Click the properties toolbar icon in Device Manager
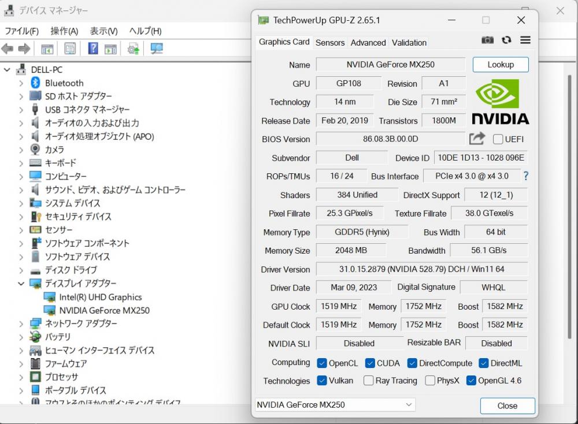This screenshot has height=424, width=578. 70,49
